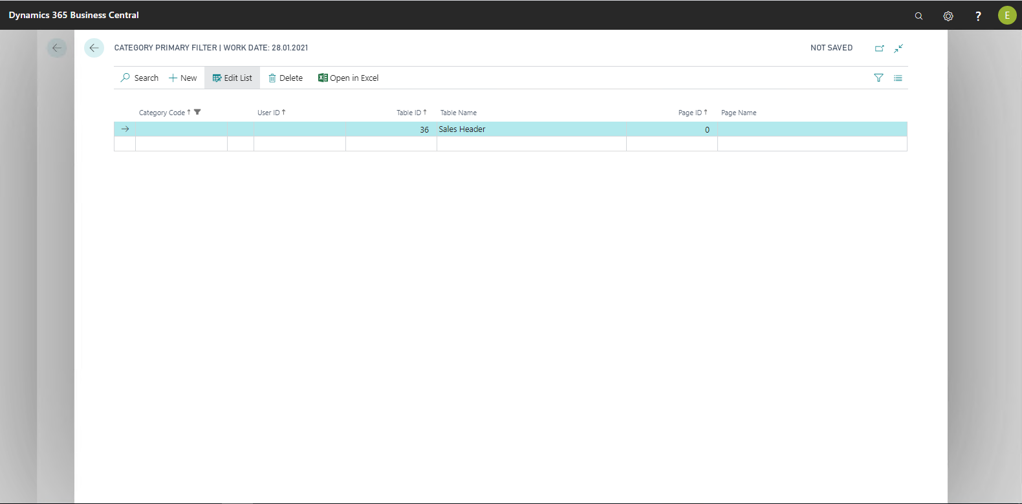This screenshot has height=504, width=1022.
Task: Toggle Edit List mode
Action: (232, 78)
